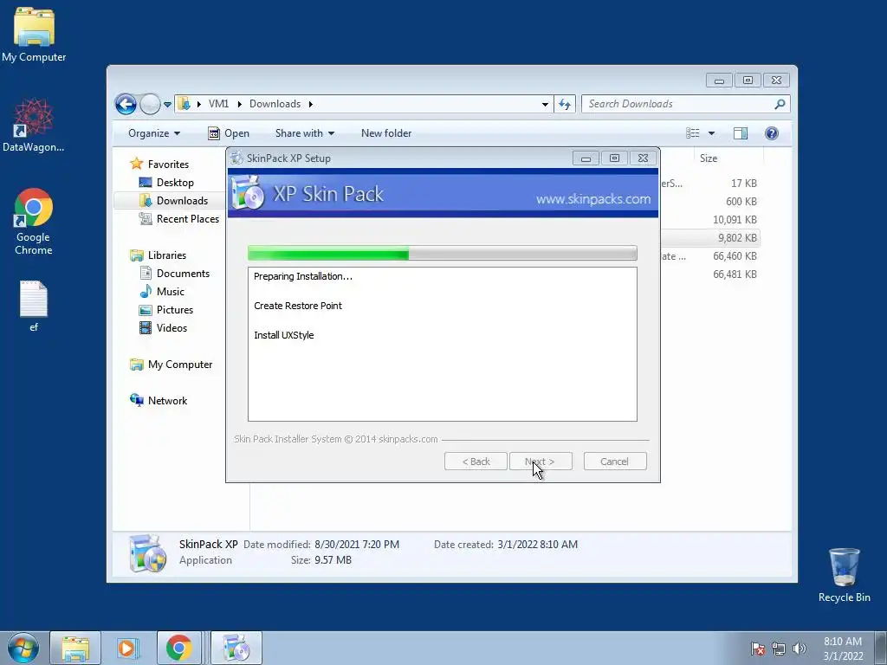Create a New folder
Image resolution: width=887 pixels, height=665 pixels.
coord(386,133)
